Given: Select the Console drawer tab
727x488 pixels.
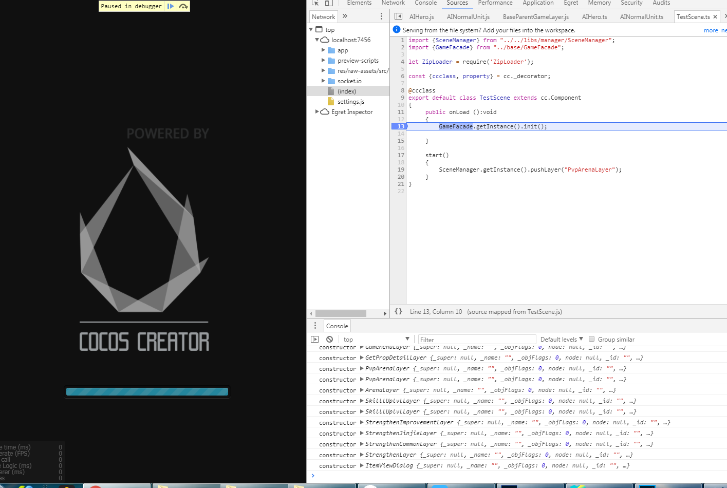Looking at the screenshot, I should pyautogui.click(x=337, y=326).
